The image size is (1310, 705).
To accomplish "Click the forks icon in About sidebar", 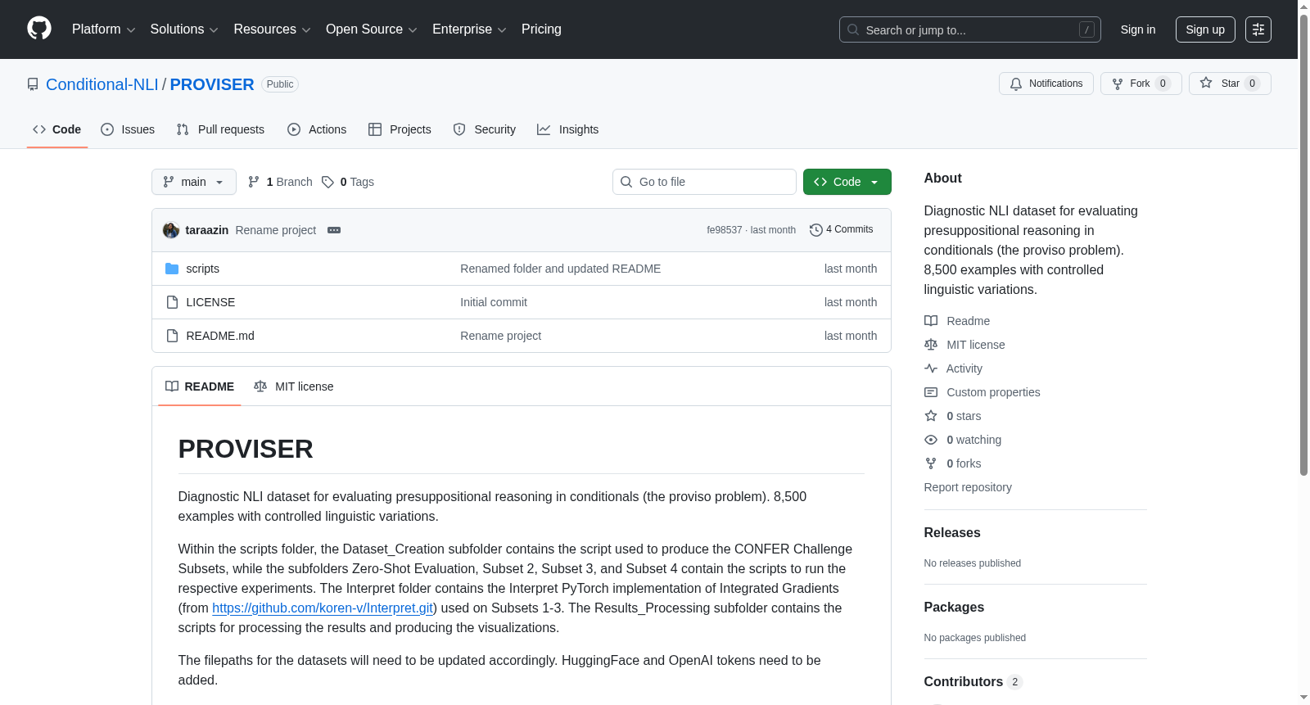I will [x=931, y=463].
